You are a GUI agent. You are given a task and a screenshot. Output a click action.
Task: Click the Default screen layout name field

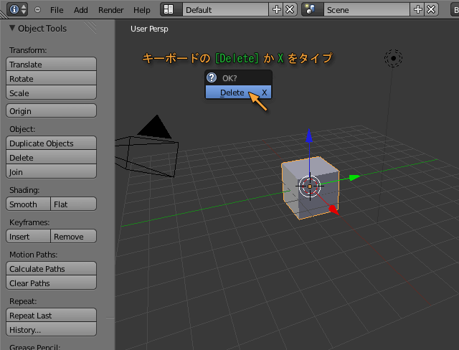[226, 10]
